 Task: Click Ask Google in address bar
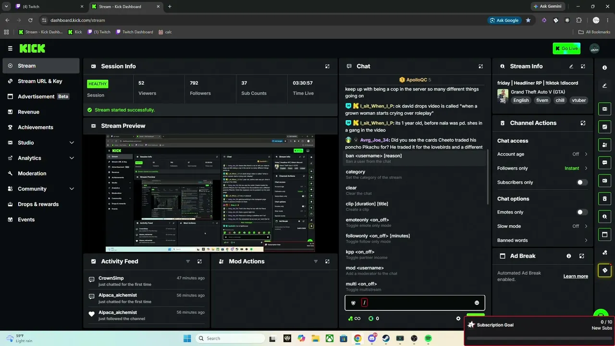click(504, 20)
